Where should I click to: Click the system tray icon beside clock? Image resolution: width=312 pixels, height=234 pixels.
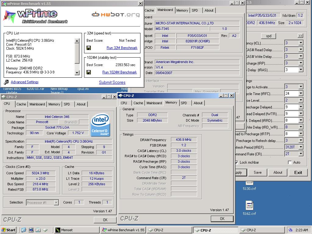pos(290,230)
